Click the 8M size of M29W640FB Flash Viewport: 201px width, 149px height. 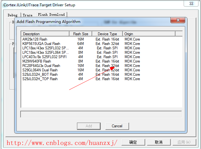click(x=80, y=61)
